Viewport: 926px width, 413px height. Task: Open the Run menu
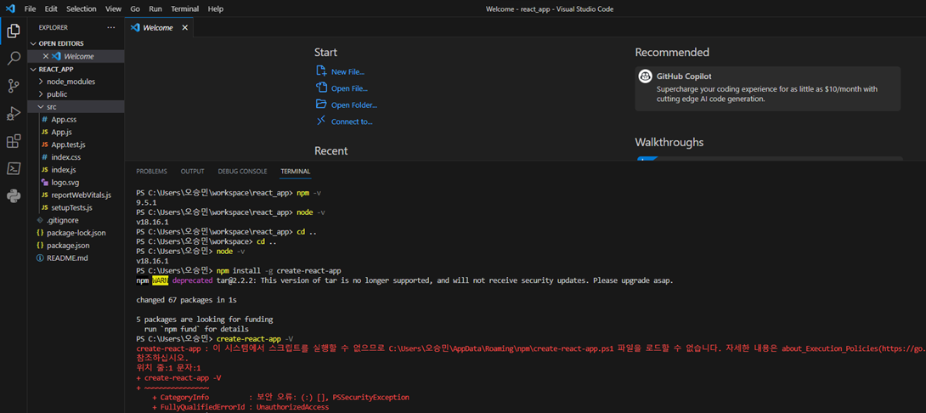(x=155, y=8)
